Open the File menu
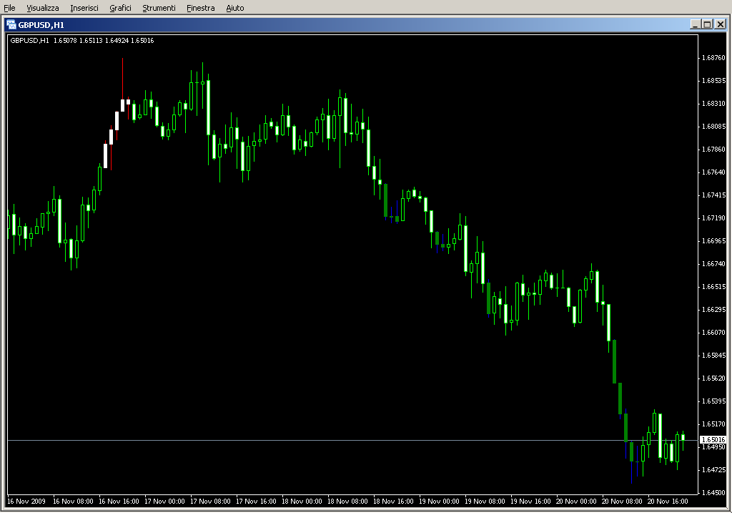Screen dimensions: 732x513 9,8
